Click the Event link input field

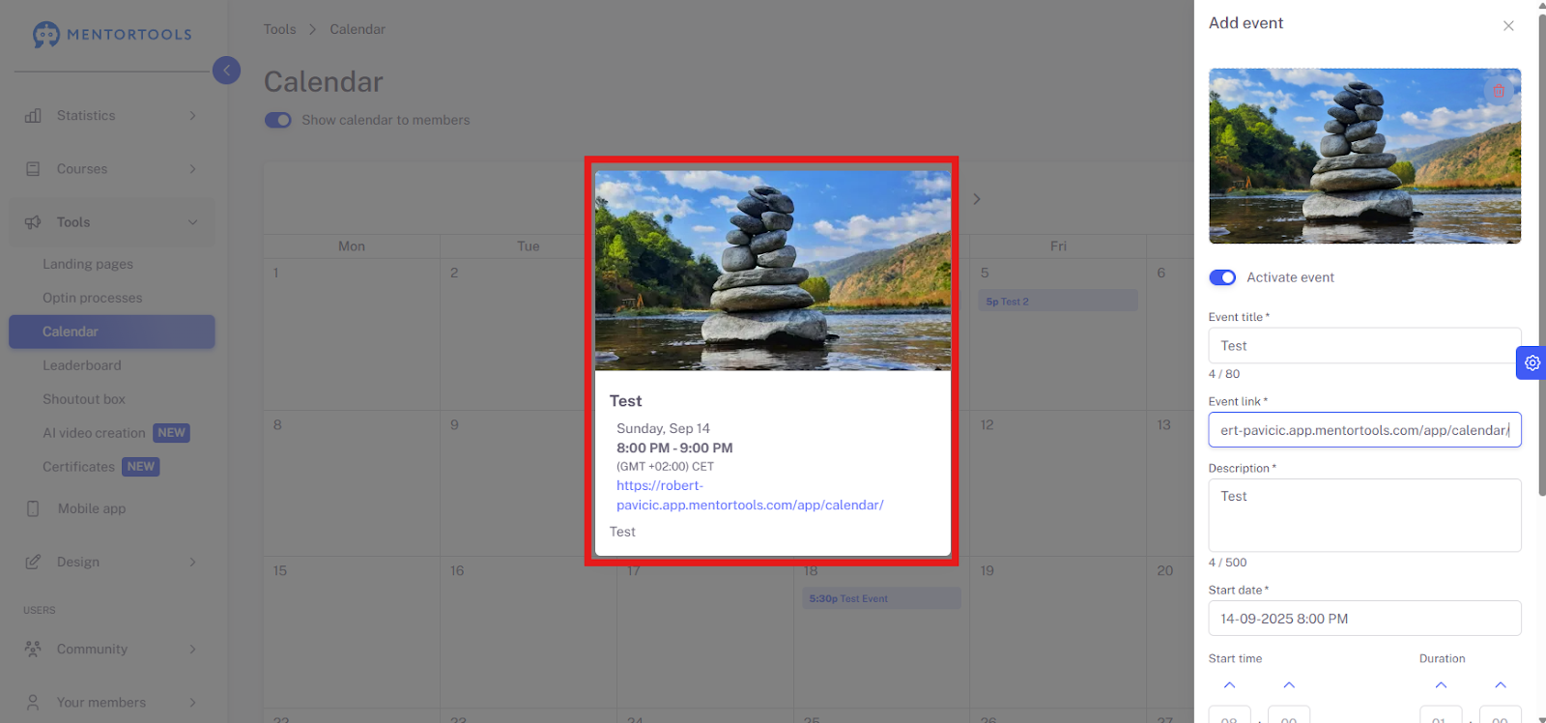pos(1364,430)
